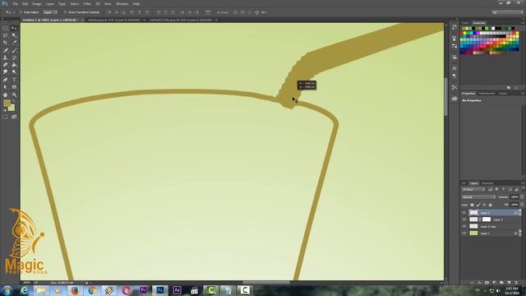Delete layer using the trash icon

pos(516,283)
